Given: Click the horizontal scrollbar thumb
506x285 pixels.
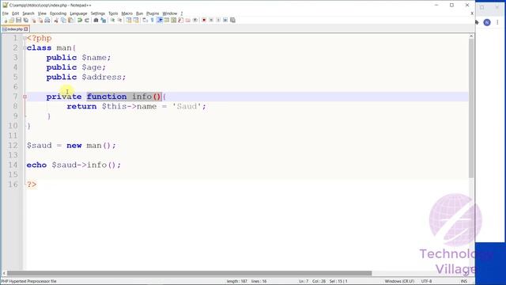Looking at the screenshot, I should 190,273.
